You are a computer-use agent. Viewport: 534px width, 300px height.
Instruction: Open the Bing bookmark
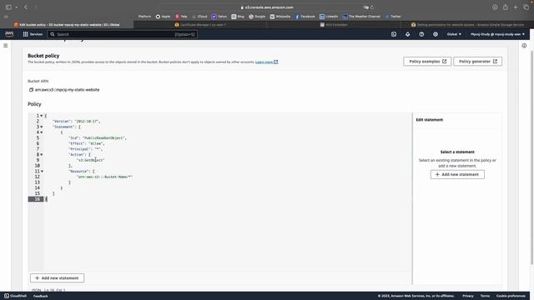tap(238, 17)
